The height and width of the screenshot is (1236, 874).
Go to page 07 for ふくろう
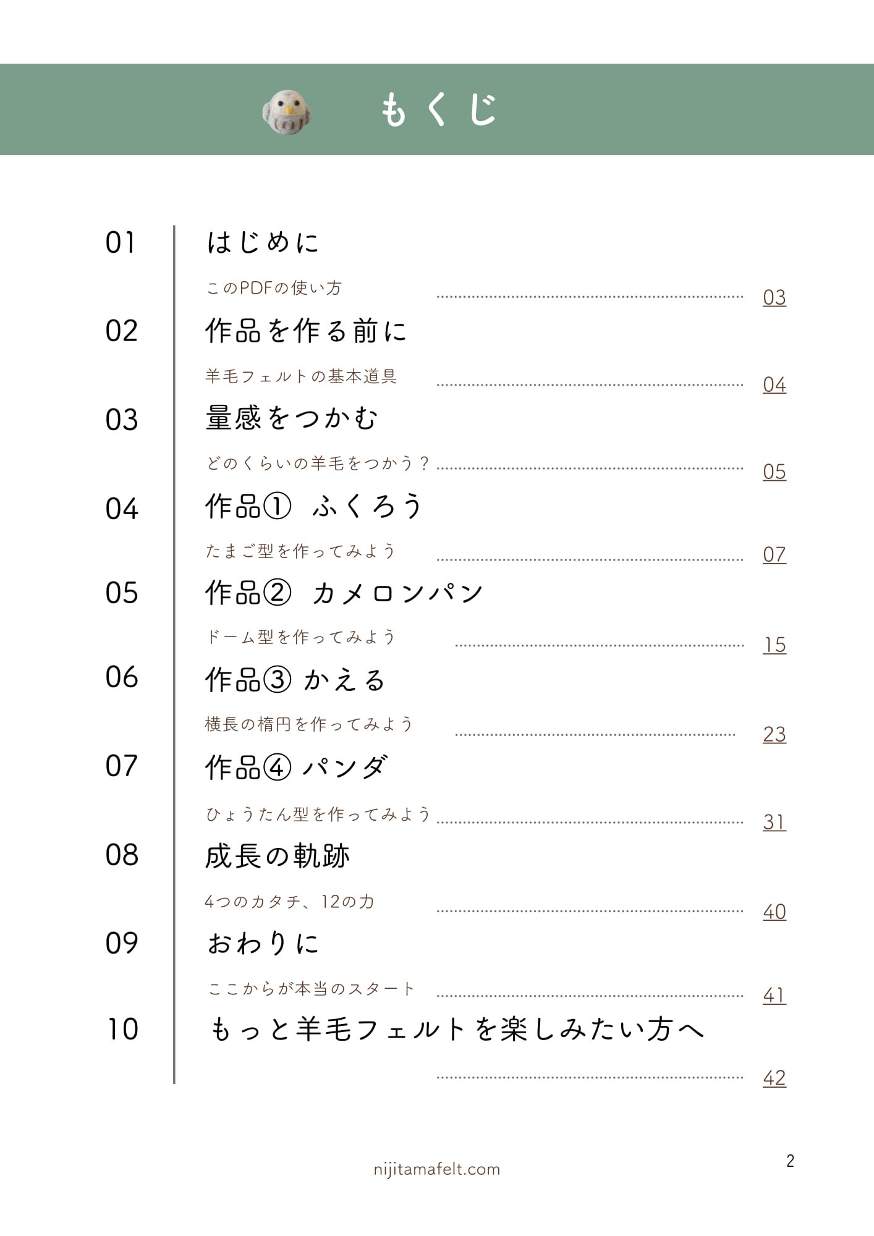774,554
